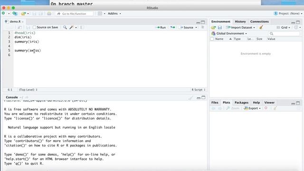Toggle the select-all checkbox beside Name
The height and width of the screenshot is (171, 304).
point(212,39)
